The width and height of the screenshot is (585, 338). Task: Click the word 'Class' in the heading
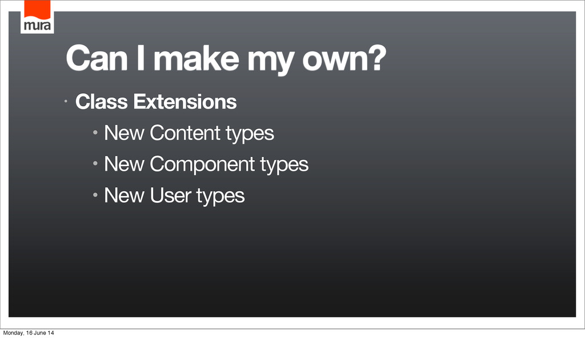(102, 102)
